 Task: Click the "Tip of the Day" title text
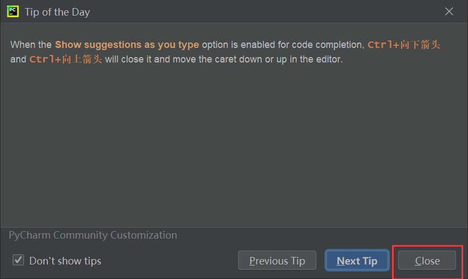[57, 12]
